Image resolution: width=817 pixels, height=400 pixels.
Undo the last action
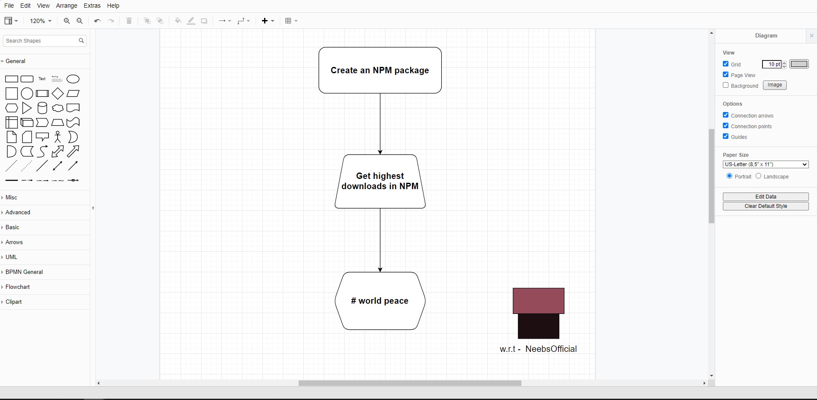98,21
